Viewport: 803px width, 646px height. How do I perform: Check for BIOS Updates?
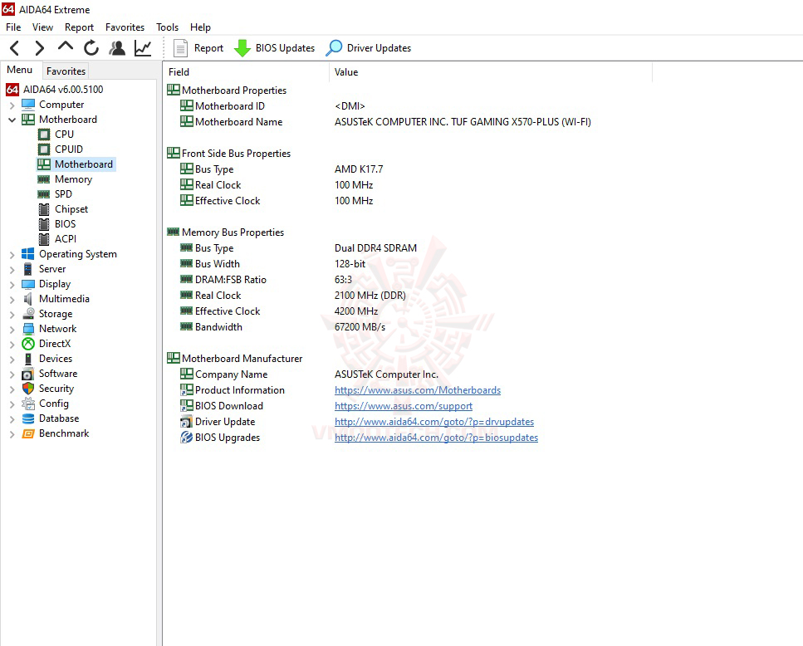pyautogui.click(x=274, y=48)
